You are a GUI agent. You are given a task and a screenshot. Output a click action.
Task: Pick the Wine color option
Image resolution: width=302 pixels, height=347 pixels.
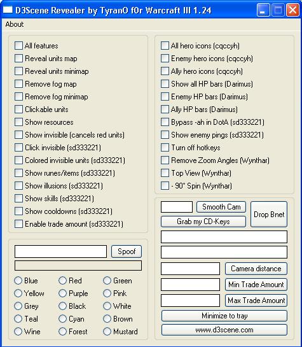18,331
